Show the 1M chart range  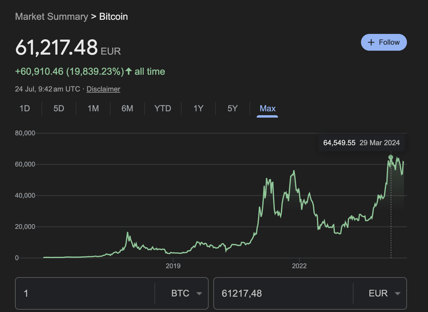93,108
